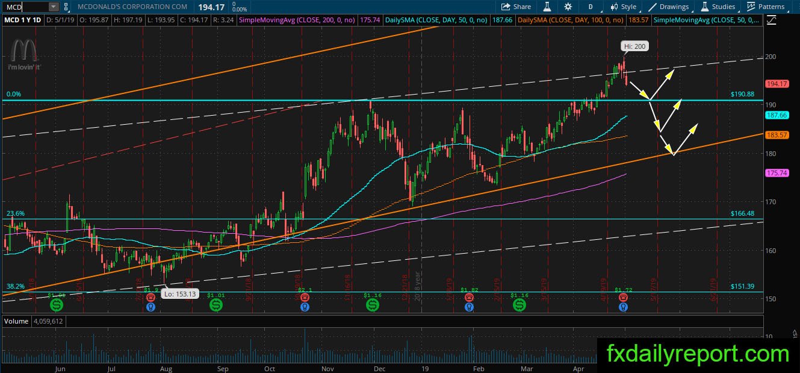
Task: Click the January conference call bulb icon
Action: pyautogui.click(x=469, y=307)
